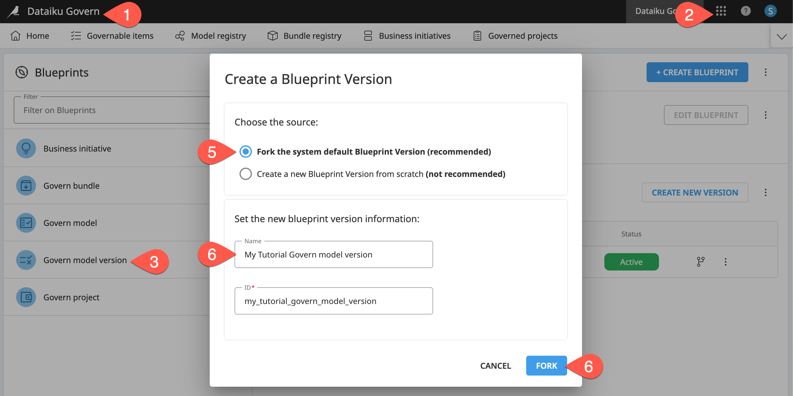This screenshot has height=396, width=793.
Task: Edit the Name input field text
Action: click(x=334, y=254)
